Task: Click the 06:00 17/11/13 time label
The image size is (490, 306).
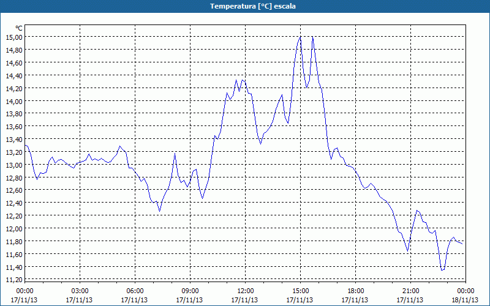Action: 134,296
